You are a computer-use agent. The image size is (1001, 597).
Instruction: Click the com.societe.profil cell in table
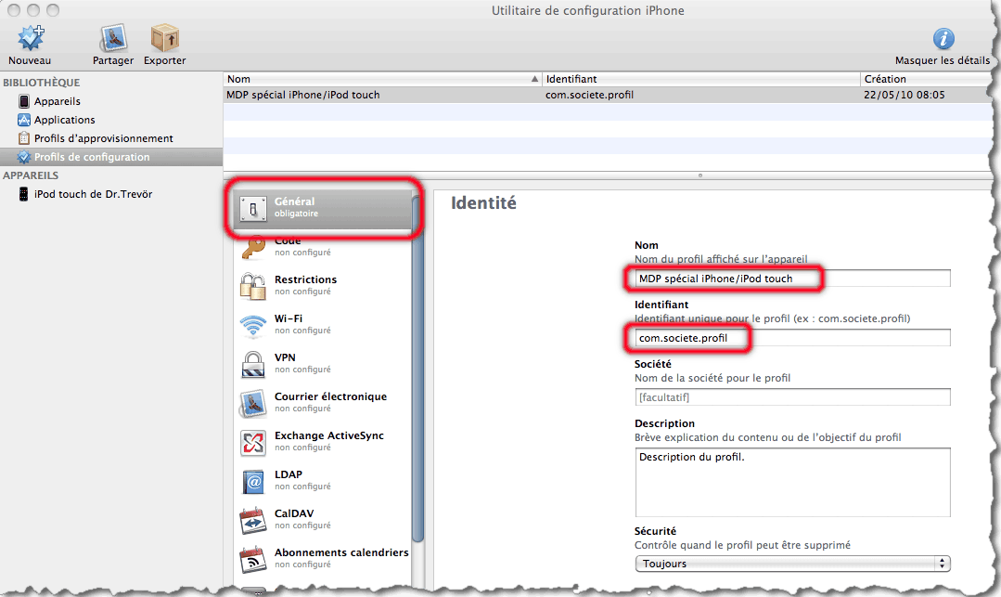coord(589,95)
